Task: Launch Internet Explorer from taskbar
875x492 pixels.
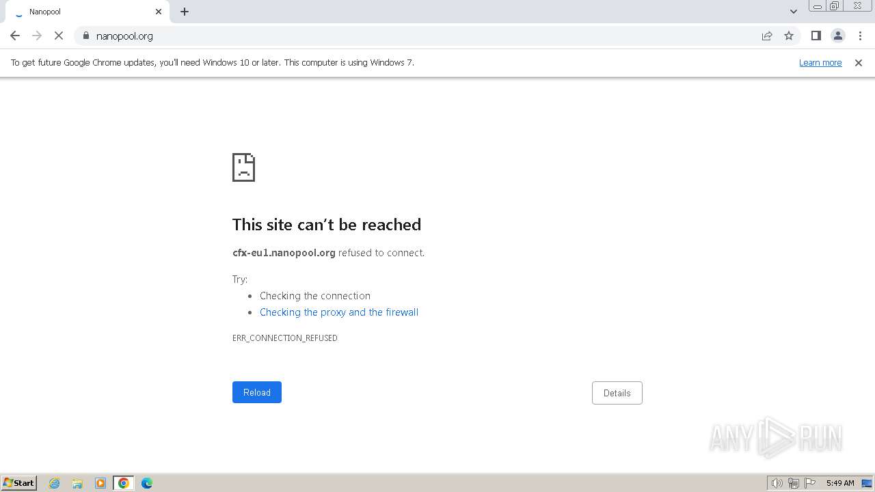Action: (55, 483)
